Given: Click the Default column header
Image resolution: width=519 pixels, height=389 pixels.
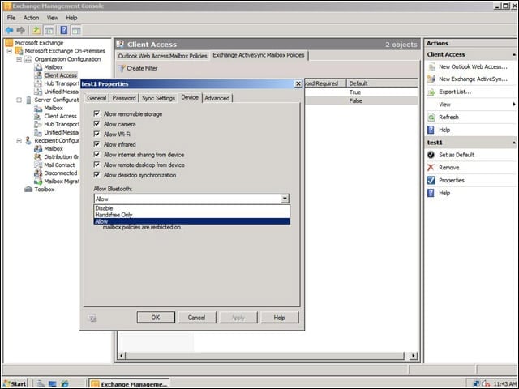Looking at the screenshot, I should (x=382, y=83).
